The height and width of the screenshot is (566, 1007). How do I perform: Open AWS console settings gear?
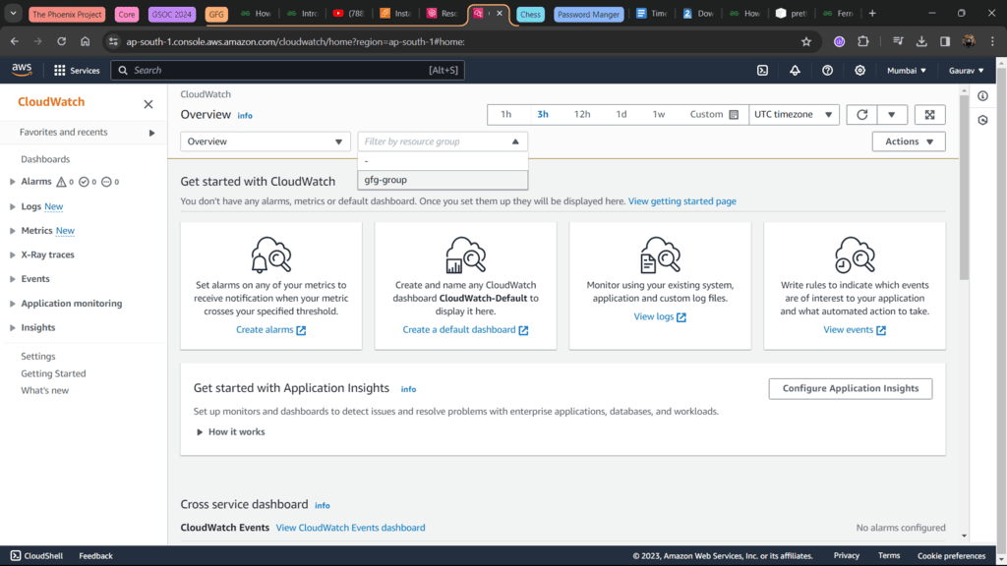tap(859, 71)
